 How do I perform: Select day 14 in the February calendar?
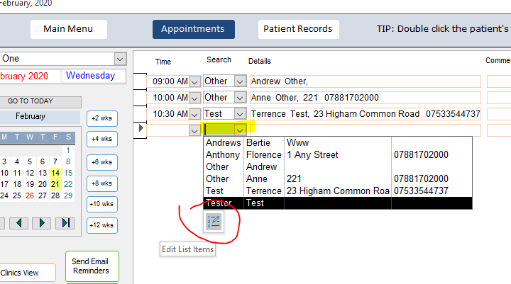(55, 172)
